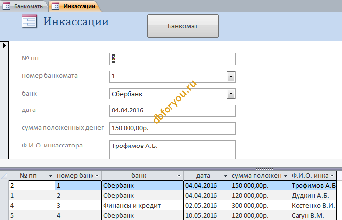Click Сбербанк cell in Дудкин row
Image resolution: width=342 pixels, height=220 pixels.
pos(143,195)
